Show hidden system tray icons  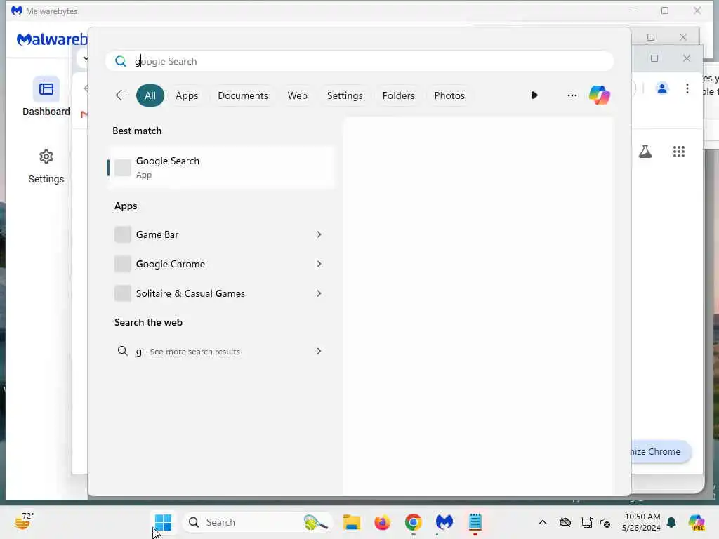tap(543, 522)
